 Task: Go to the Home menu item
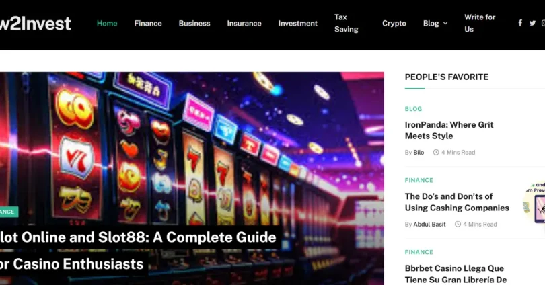pyautogui.click(x=107, y=24)
